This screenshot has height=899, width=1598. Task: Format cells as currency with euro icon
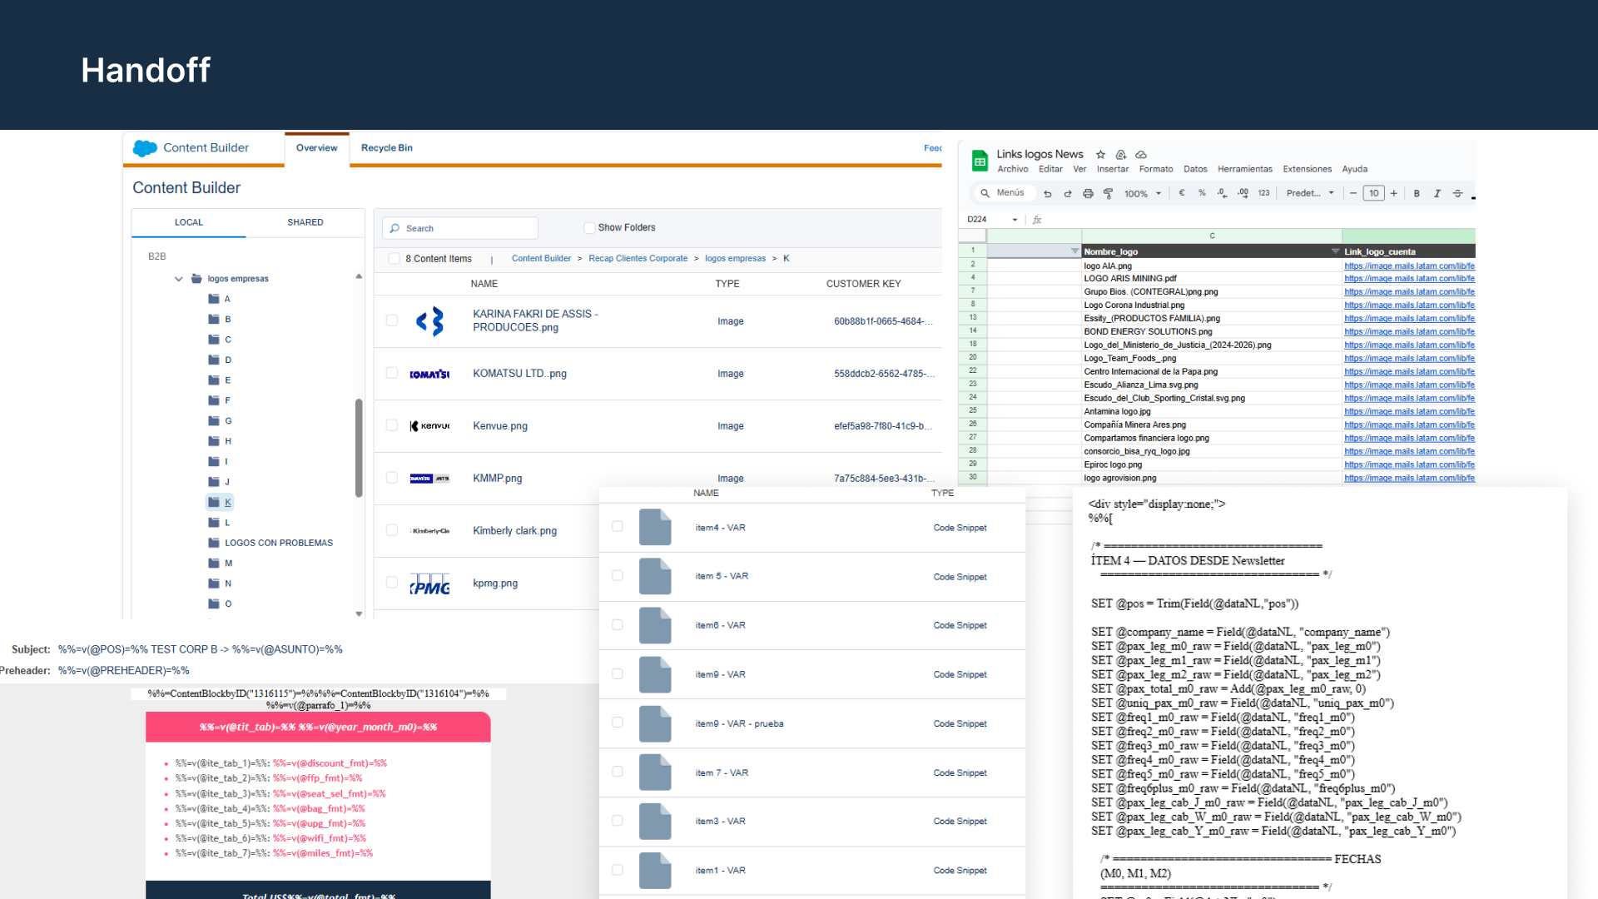click(x=1182, y=193)
